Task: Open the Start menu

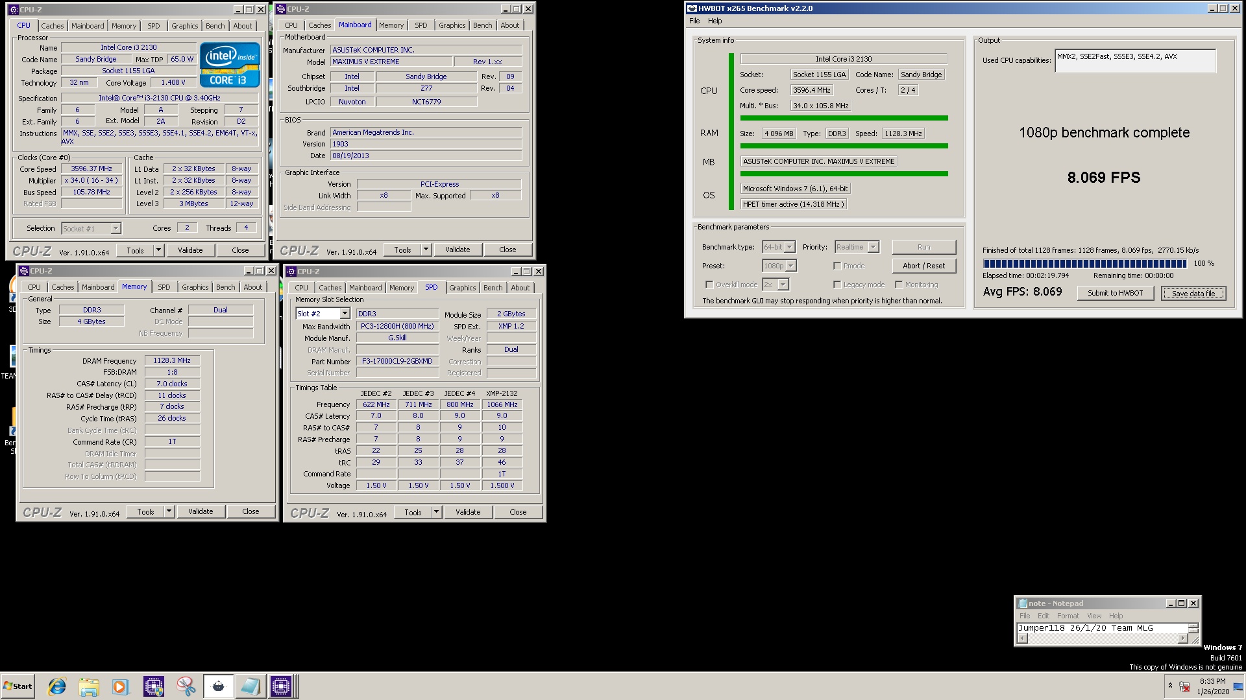Action: click(18, 686)
